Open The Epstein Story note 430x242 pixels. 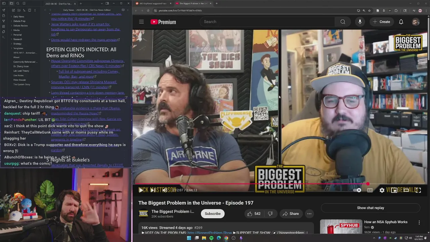point(21,84)
